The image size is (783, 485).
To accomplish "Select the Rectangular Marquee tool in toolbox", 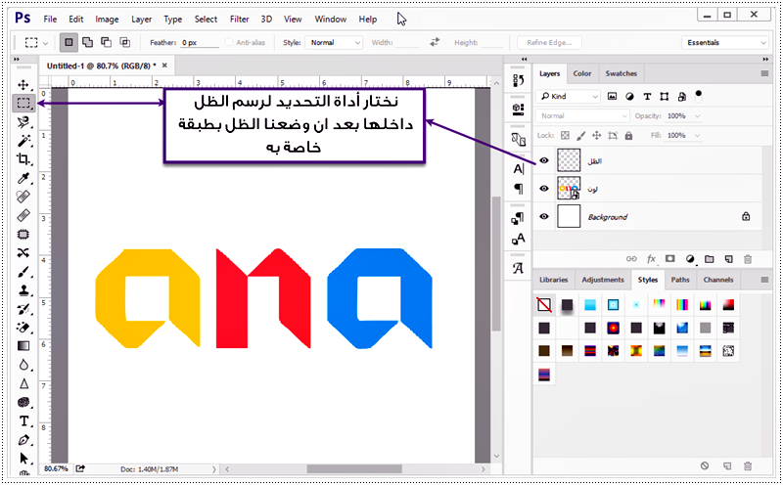I will [x=23, y=104].
